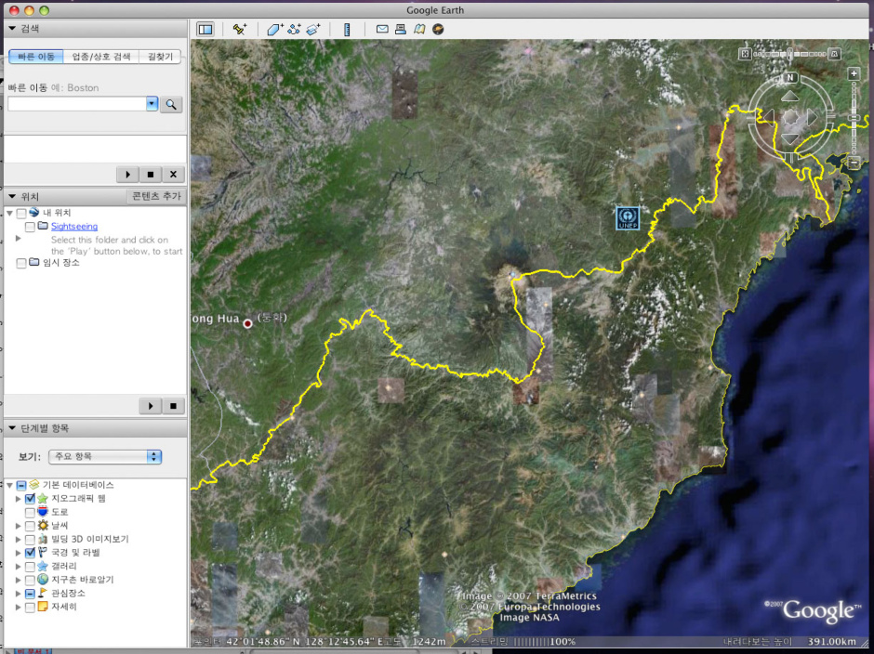874x654 pixels.
Task: Add a path from the toolbar
Action: (295, 29)
